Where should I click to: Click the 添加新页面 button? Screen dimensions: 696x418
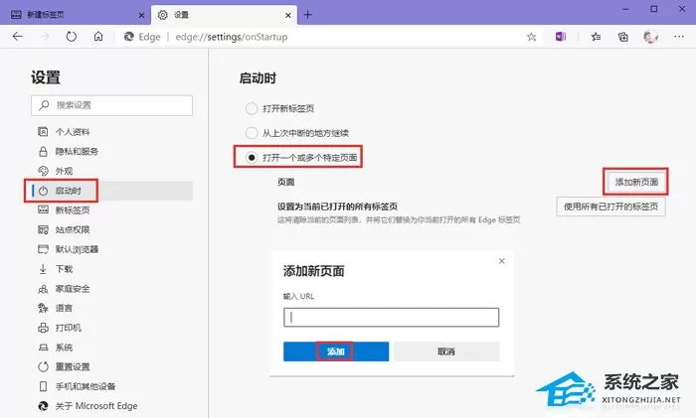636,182
